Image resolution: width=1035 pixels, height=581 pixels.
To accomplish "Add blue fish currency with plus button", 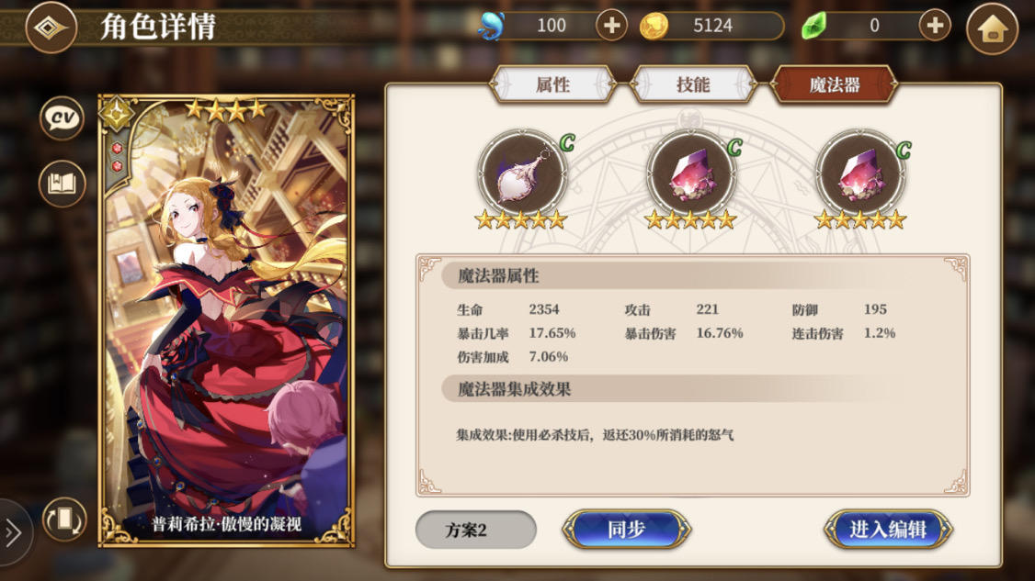I will [611, 26].
